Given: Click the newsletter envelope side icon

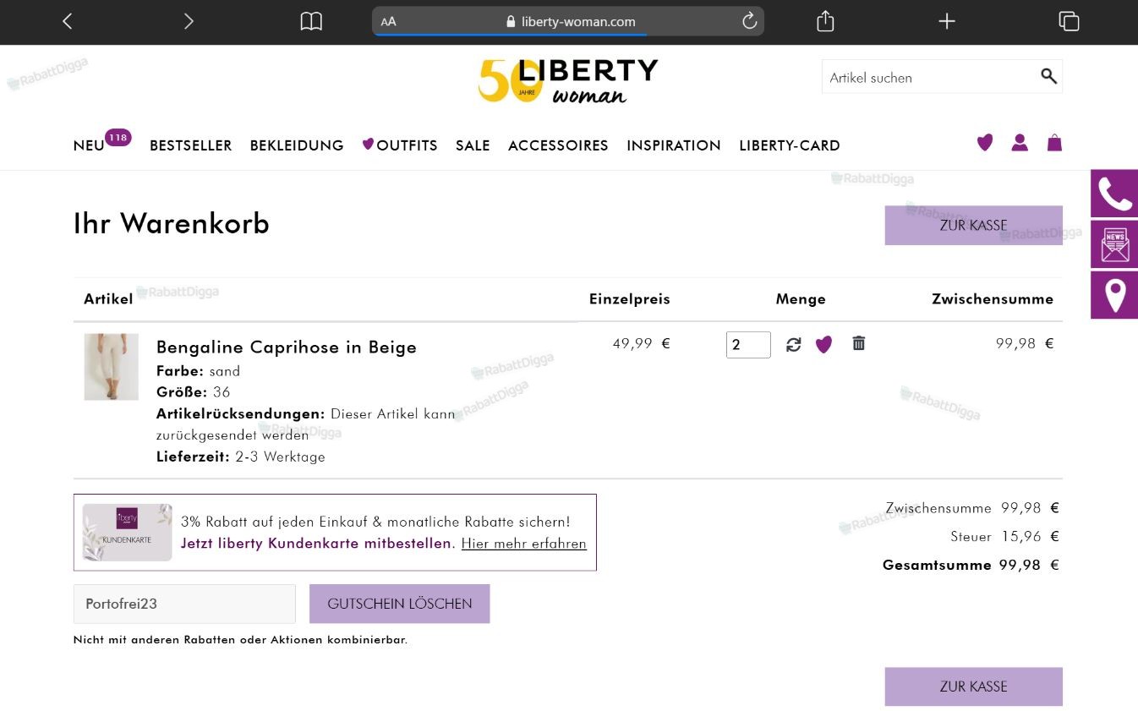Looking at the screenshot, I should [x=1114, y=244].
